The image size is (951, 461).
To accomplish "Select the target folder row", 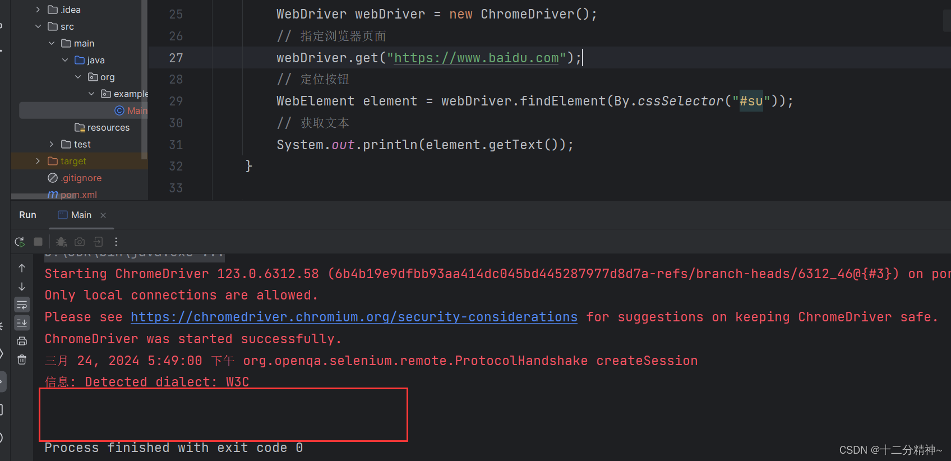I will [x=79, y=161].
